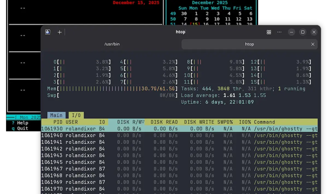Image resolution: width=328 pixels, height=194 pixels.
Task: Open the tab overview grid icon
Action: pos(269,32)
